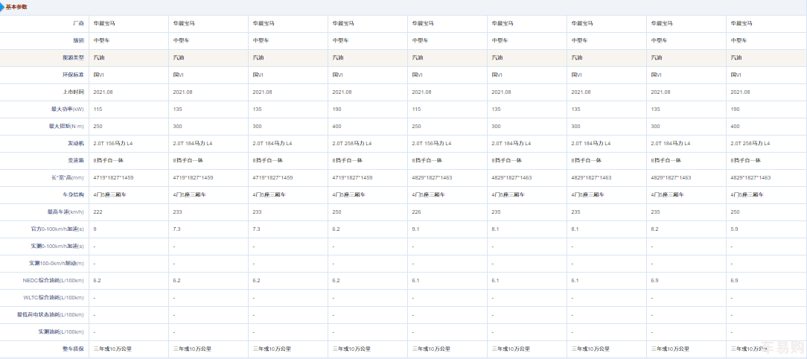The height and width of the screenshot is (359, 807).
Task: Click the 车身结构 row label
Action: click(74, 194)
